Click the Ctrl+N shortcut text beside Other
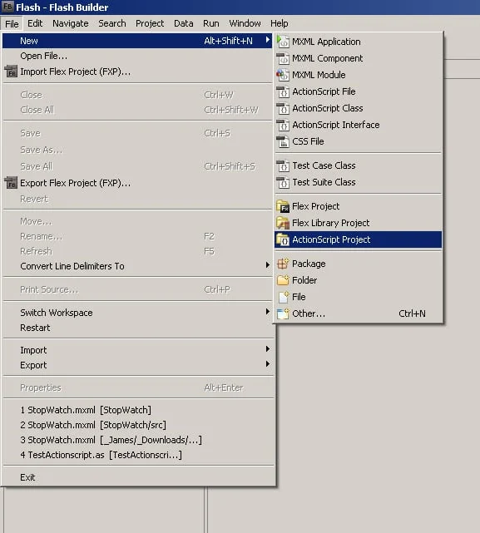Screen dimensions: 480x533 click(412, 313)
